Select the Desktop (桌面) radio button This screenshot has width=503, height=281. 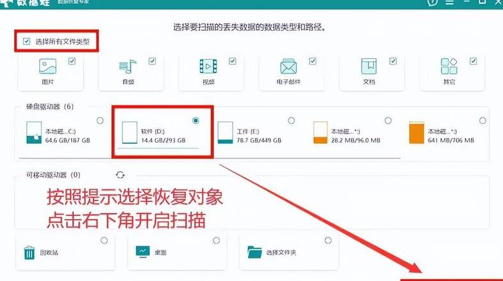(x=216, y=240)
